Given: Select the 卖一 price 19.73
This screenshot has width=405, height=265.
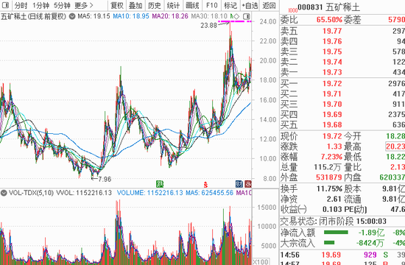Looking at the screenshot, I should coord(332,72).
